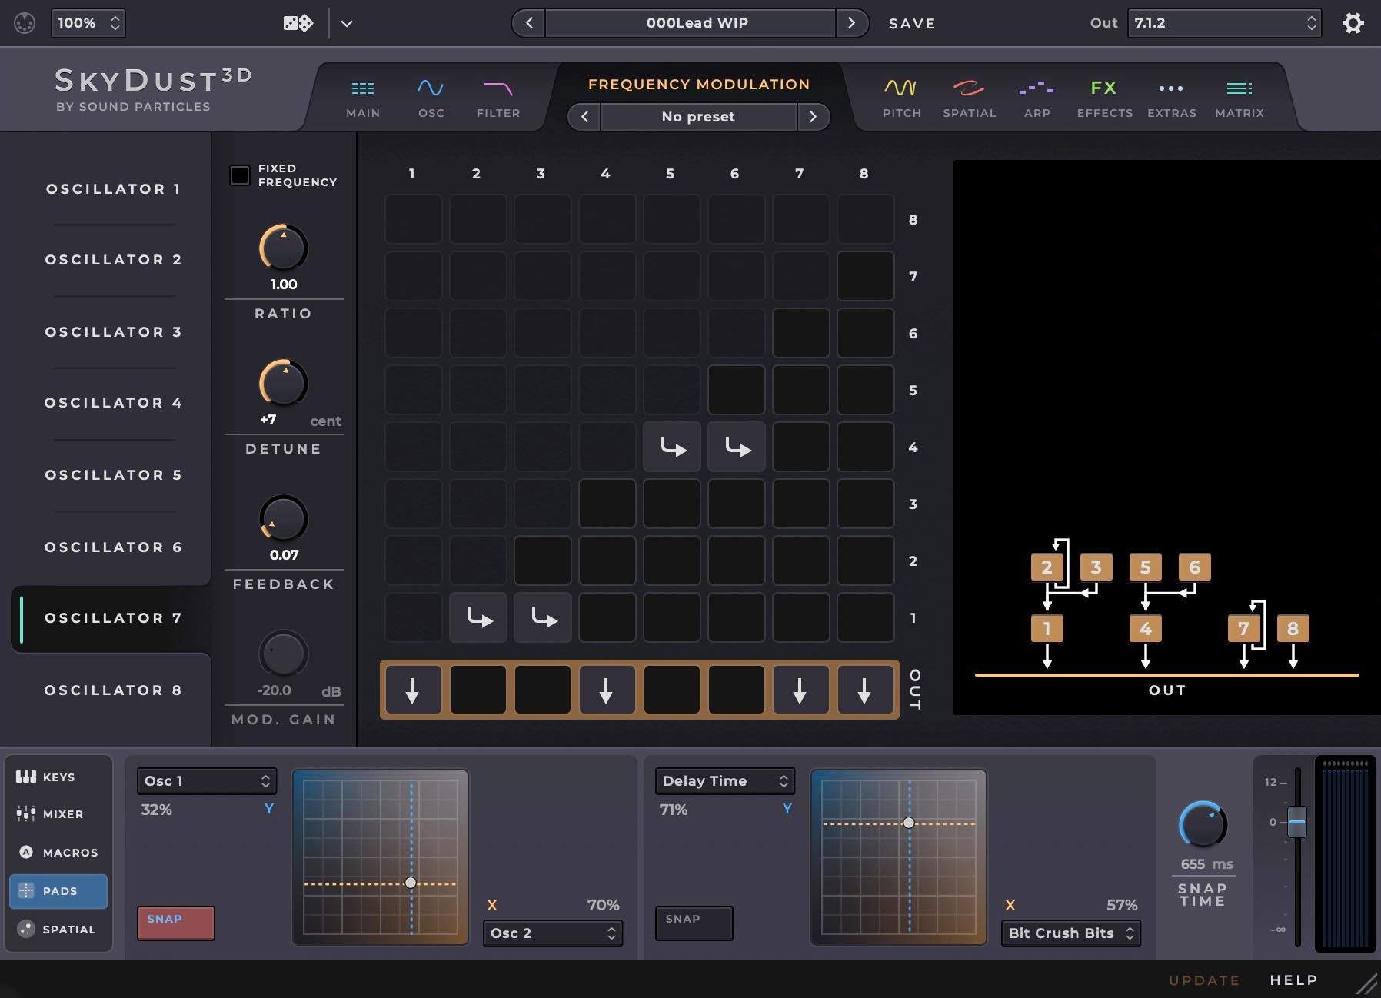The width and height of the screenshot is (1381, 998).
Task: Open the Spatial section in the top bar
Action: [x=968, y=98]
